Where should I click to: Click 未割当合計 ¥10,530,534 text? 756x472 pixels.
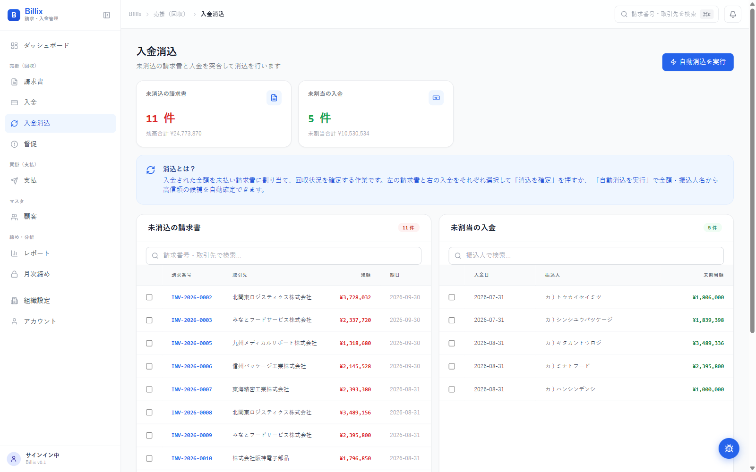click(x=339, y=134)
